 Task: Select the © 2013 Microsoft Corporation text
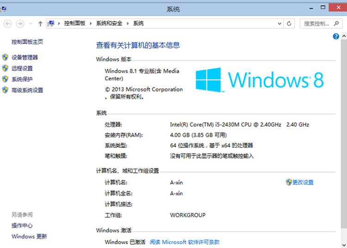[144, 90]
